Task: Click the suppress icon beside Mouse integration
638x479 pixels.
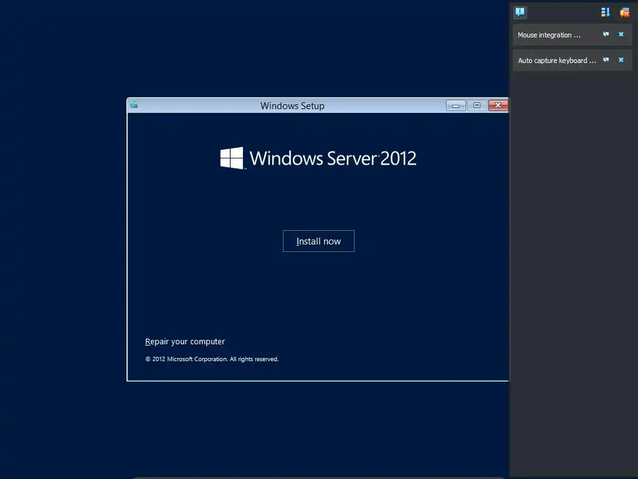Action: click(606, 34)
